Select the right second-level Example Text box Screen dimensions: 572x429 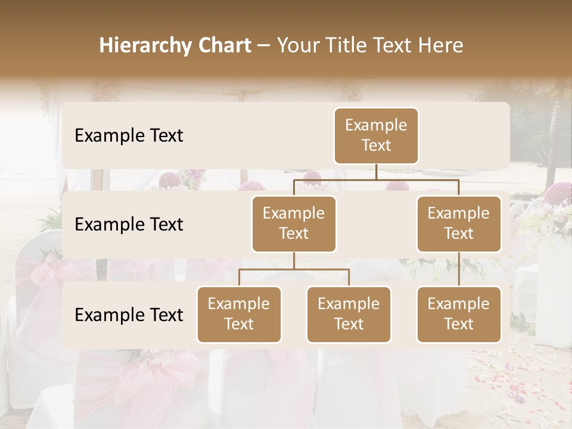click(459, 223)
